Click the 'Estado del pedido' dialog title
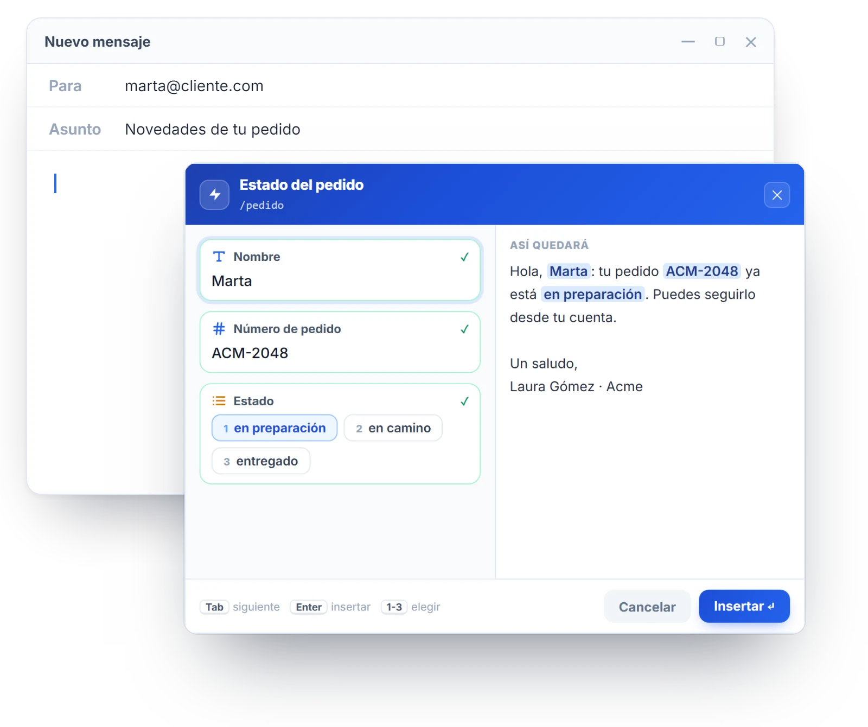This screenshot has width=868, height=727. (x=302, y=185)
